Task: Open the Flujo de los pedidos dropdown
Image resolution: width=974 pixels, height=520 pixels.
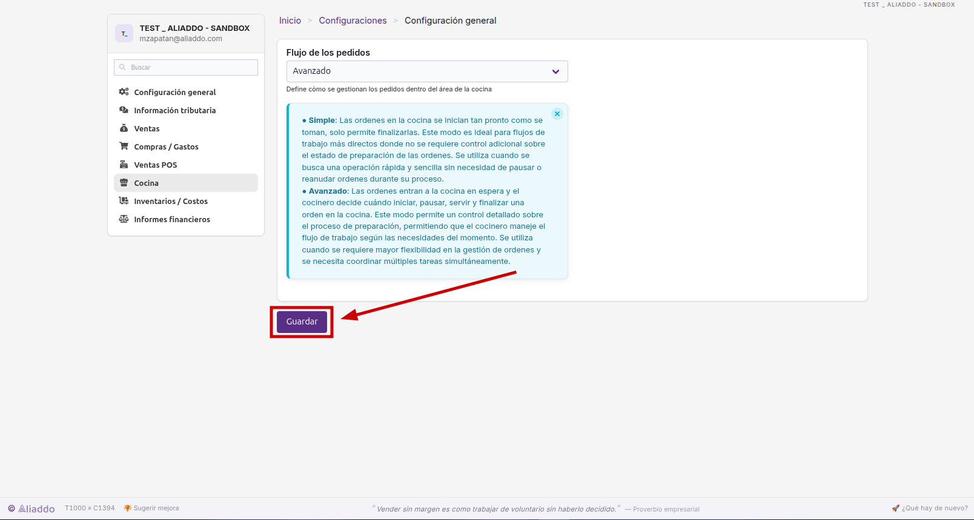Action: tap(427, 71)
